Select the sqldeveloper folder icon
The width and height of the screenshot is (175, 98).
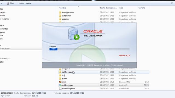click(60, 72)
